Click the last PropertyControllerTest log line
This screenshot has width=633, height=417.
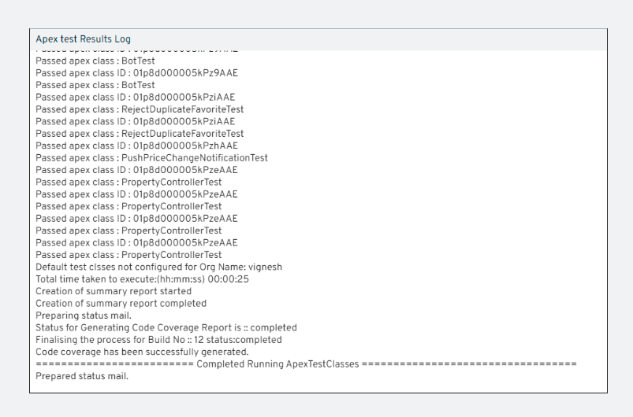128,255
